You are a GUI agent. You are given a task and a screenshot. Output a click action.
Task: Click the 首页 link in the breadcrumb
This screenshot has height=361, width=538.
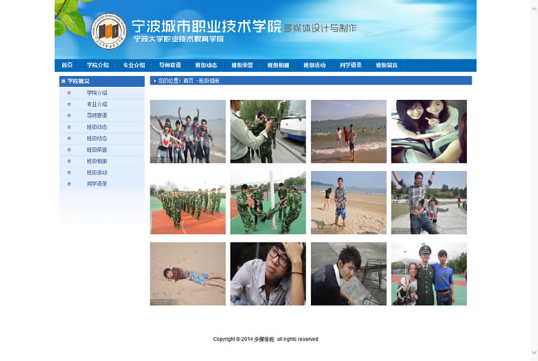pyautogui.click(x=188, y=81)
